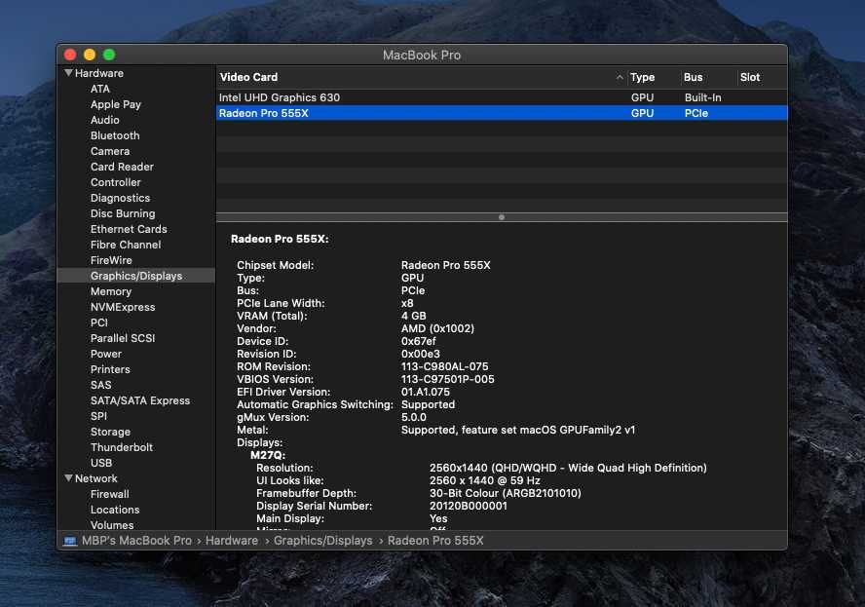Click the Vendor value AMD (0x1002)
Screen dimensions: 865x607
(x=437, y=328)
